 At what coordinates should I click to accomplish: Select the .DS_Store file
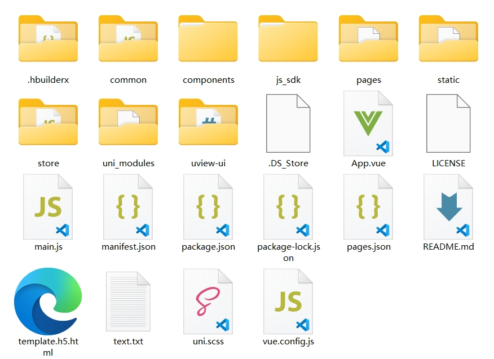point(288,123)
